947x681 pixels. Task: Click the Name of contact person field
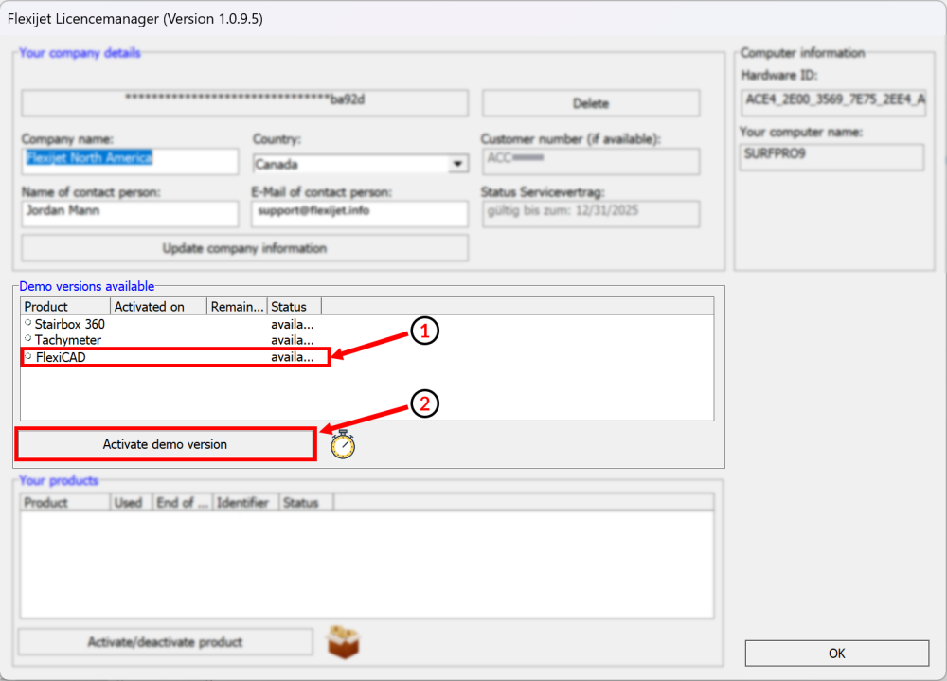(x=130, y=214)
